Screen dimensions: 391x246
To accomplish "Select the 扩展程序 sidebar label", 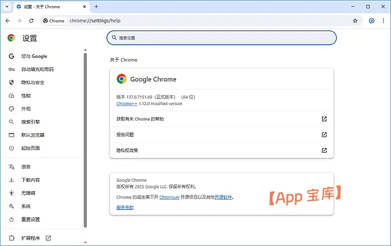I will click(31, 238).
